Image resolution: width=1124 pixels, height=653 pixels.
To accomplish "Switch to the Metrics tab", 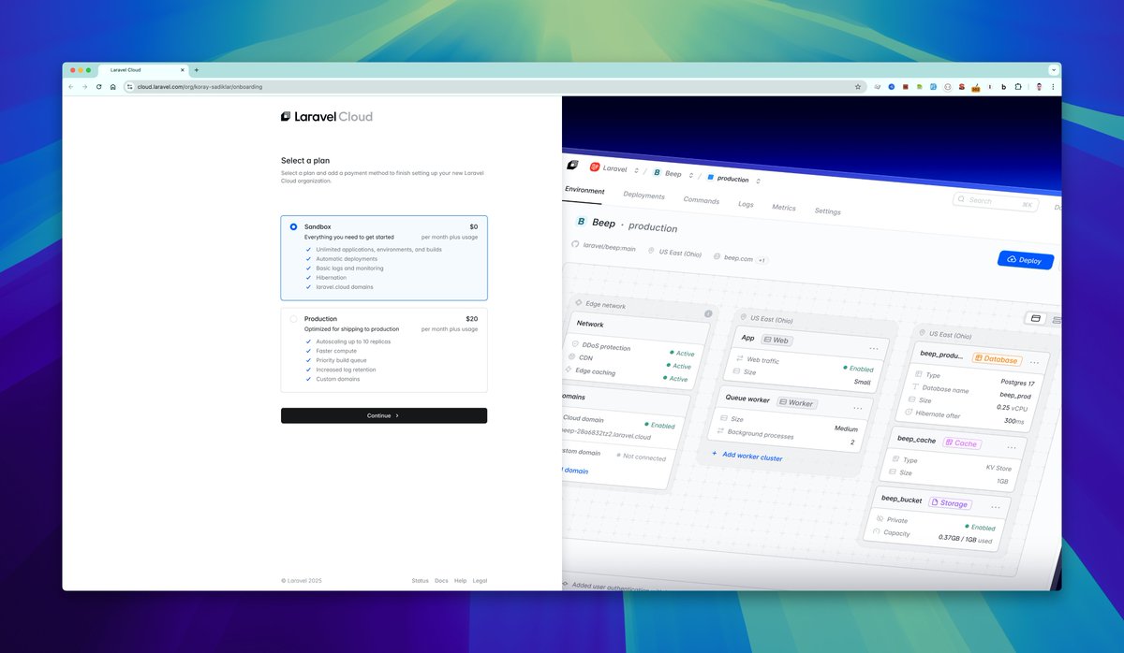I will pyautogui.click(x=784, y=208).
